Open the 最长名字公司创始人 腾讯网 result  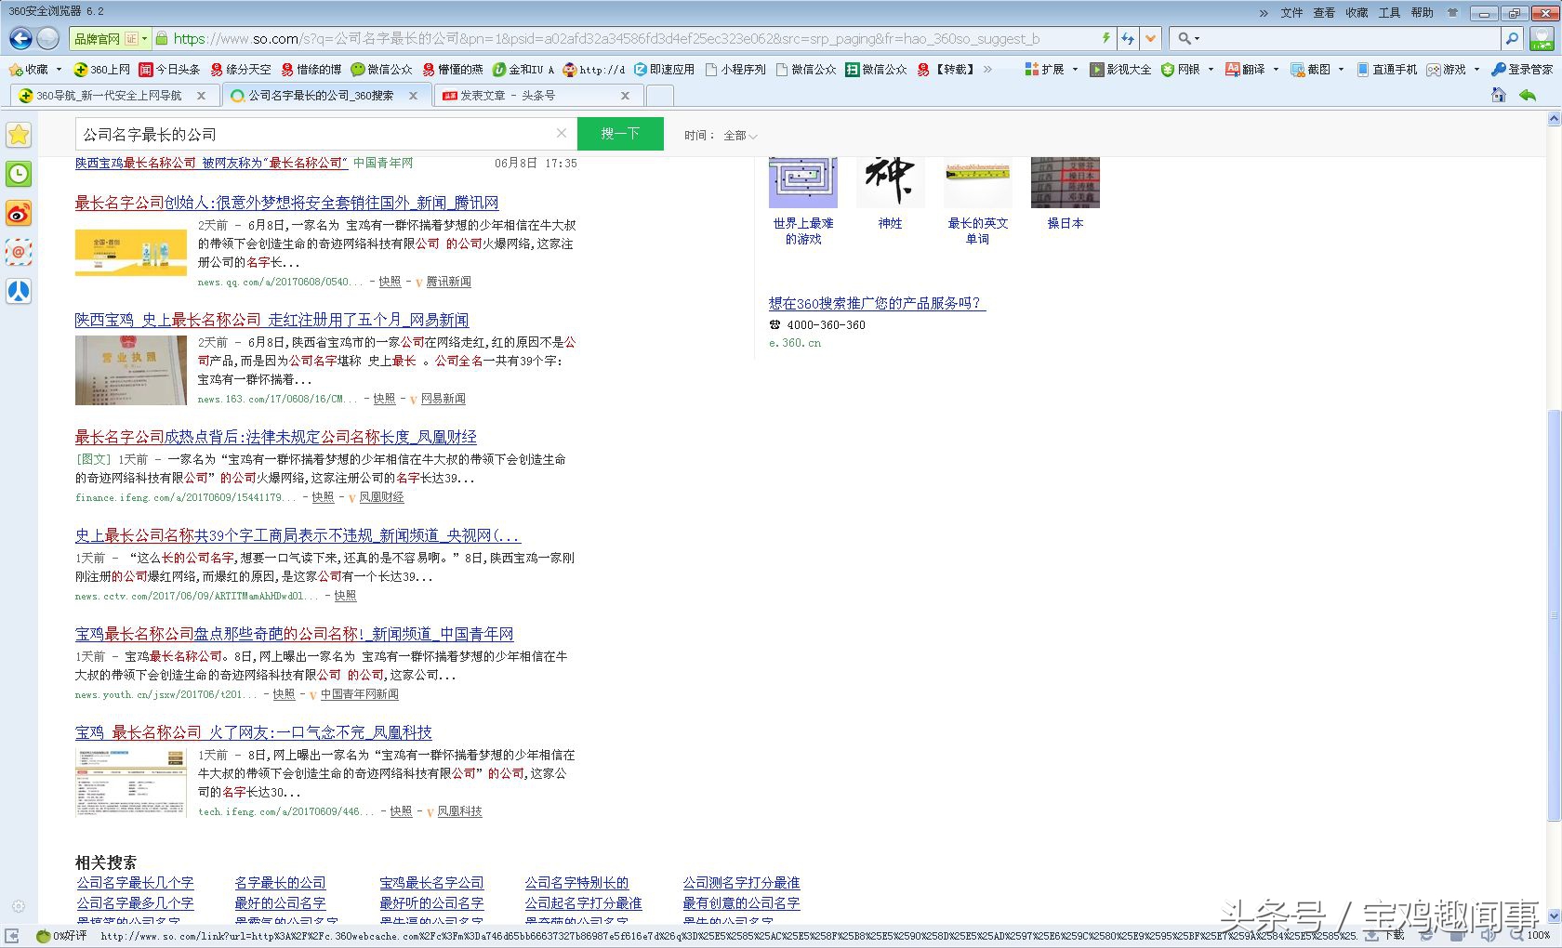click(286, 203)
